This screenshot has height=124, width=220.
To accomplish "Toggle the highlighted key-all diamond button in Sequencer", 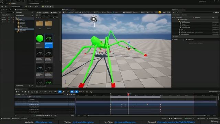I will (x=60, y=92).
